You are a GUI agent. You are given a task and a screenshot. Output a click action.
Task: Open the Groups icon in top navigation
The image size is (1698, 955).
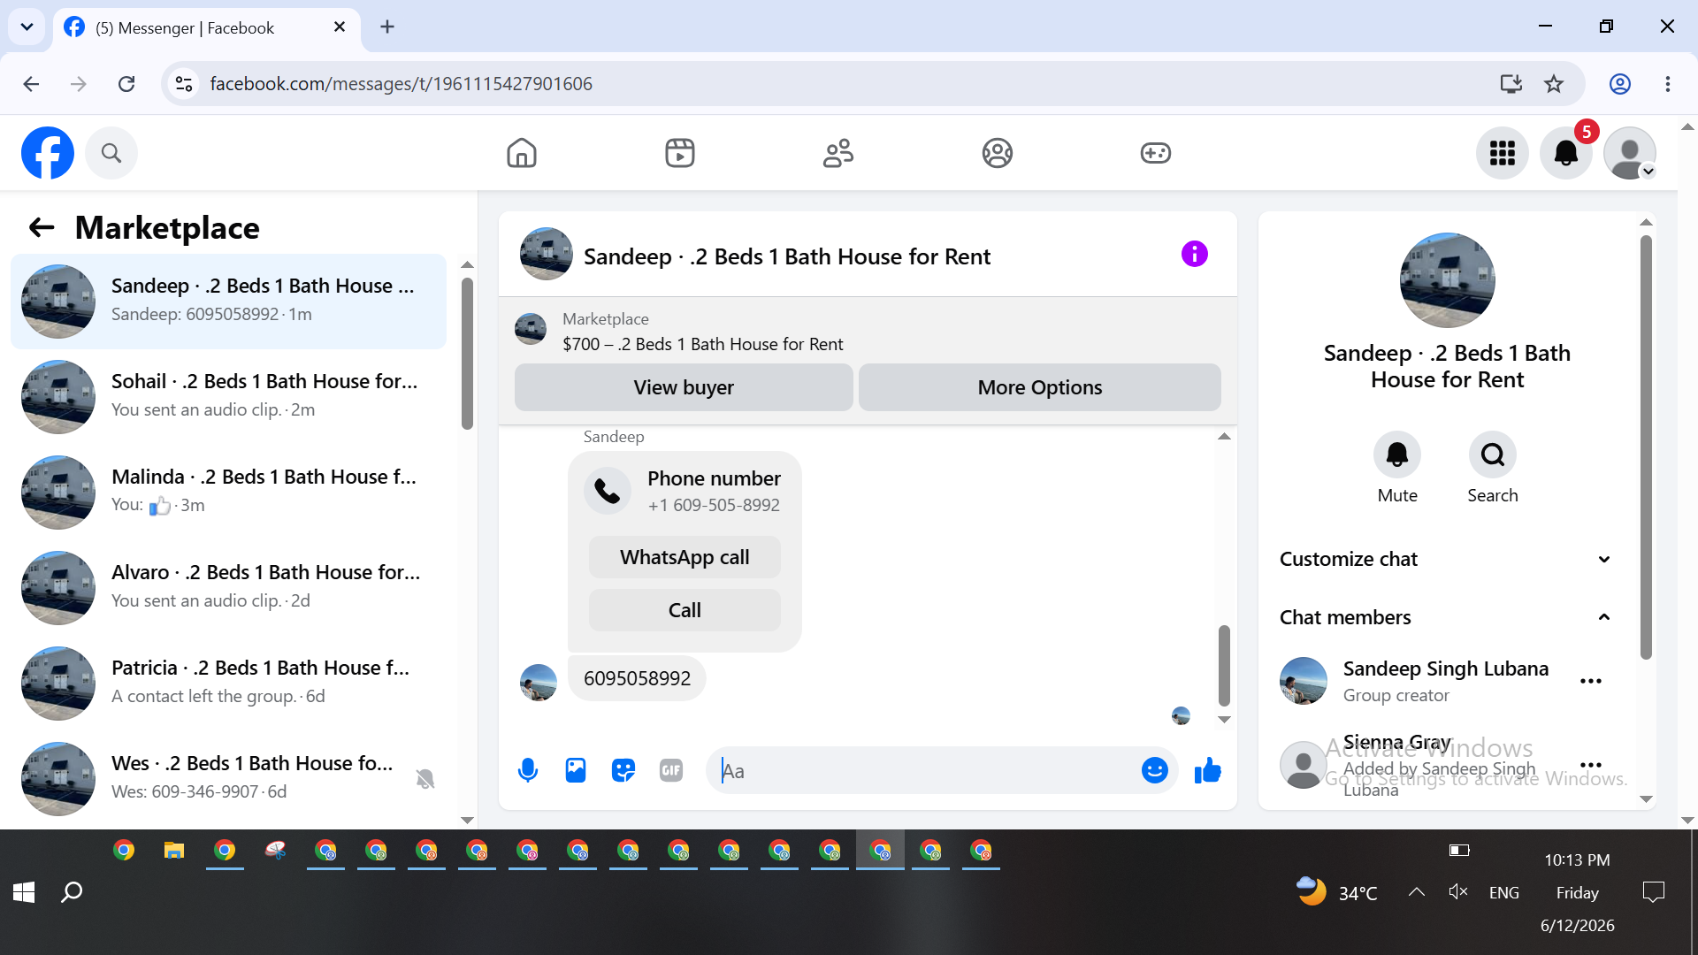pyautogui.click(x=997, y=153)
